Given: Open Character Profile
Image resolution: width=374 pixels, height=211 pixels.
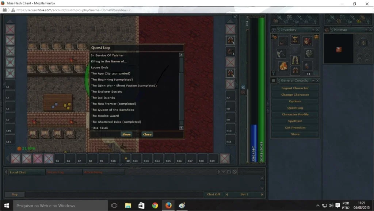Looking at the screenshot, I should point(295,114).
